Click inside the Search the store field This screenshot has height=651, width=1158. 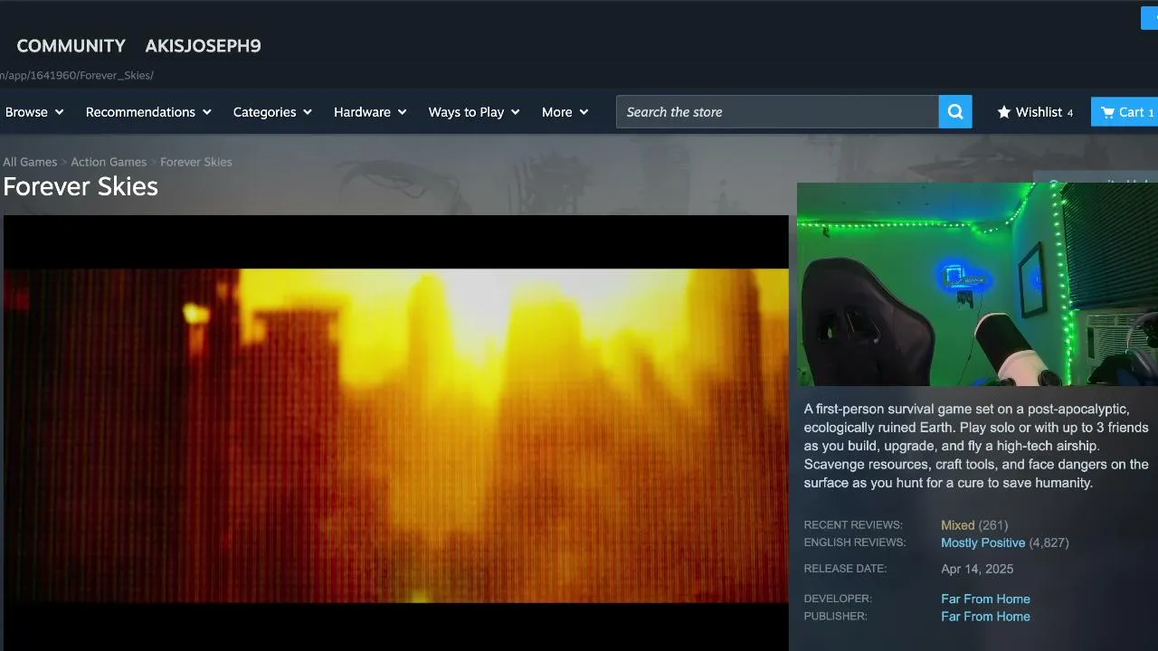(778, 112)
